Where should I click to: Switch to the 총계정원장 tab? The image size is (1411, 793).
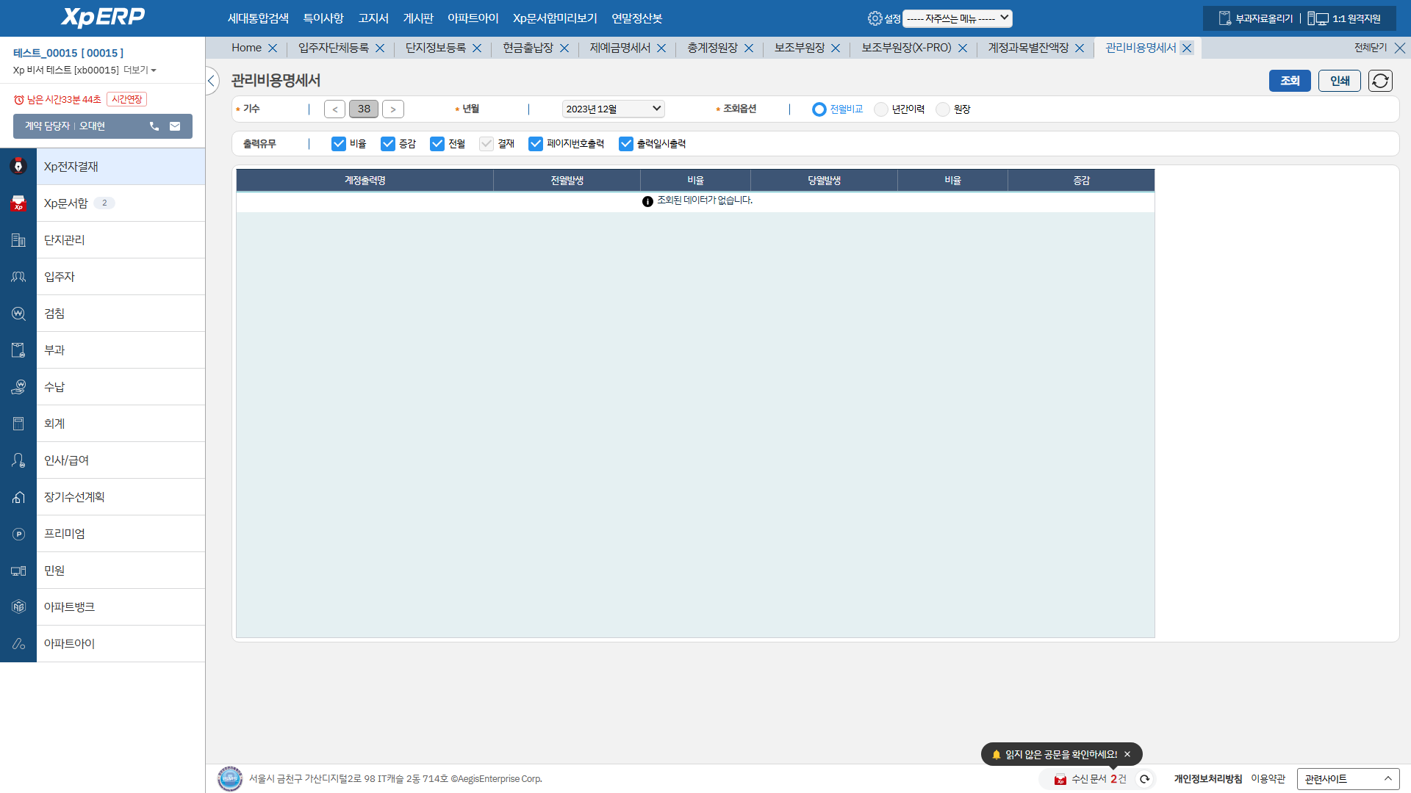point(711,48)
